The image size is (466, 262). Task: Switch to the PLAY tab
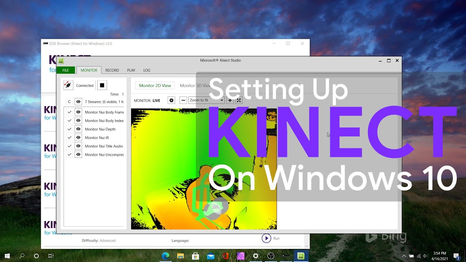131,70
